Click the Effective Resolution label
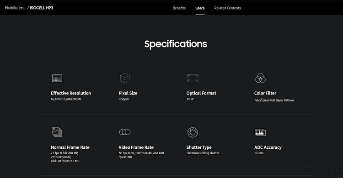Image resolution: width=343 pixels, height=178 pixels. point(70,93)
